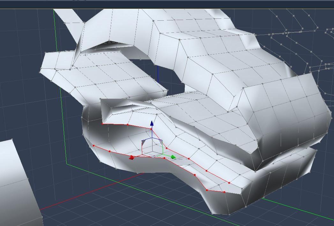The width and height of the screenshot is (334, 226).
Task: Grab the blue Z-axis arrow of the gizmo
Action: click(152, 123)
